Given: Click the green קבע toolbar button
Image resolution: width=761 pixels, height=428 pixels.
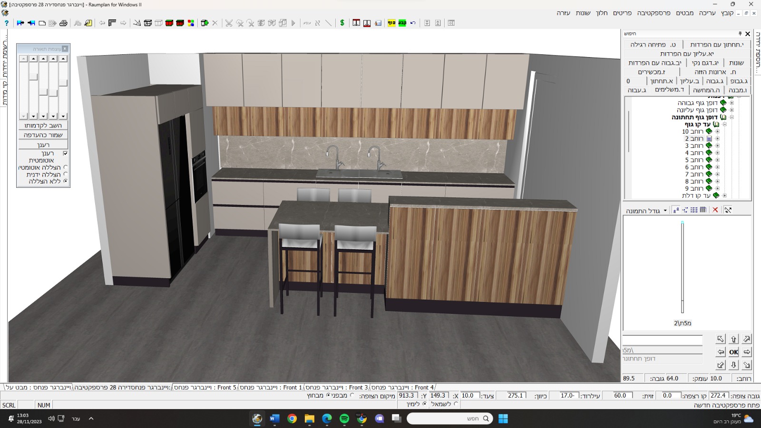Looking at the screenshot, I should click(402, 23).
